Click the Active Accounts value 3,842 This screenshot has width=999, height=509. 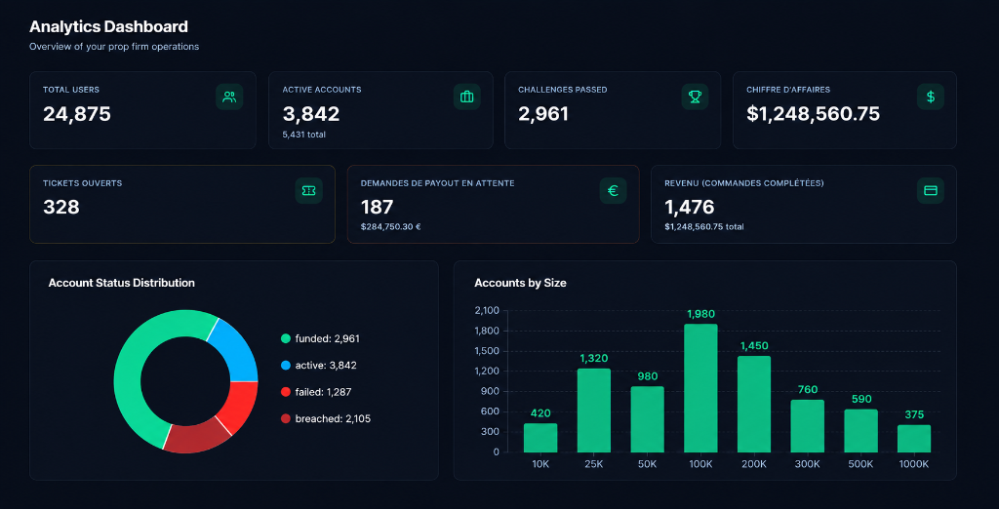coord(311,114)
